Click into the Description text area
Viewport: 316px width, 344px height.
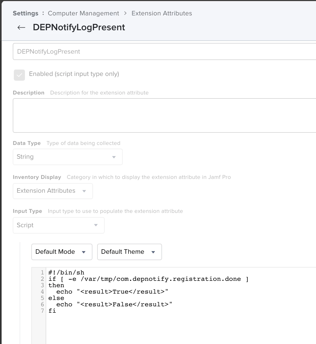click(x=164, y=115)
